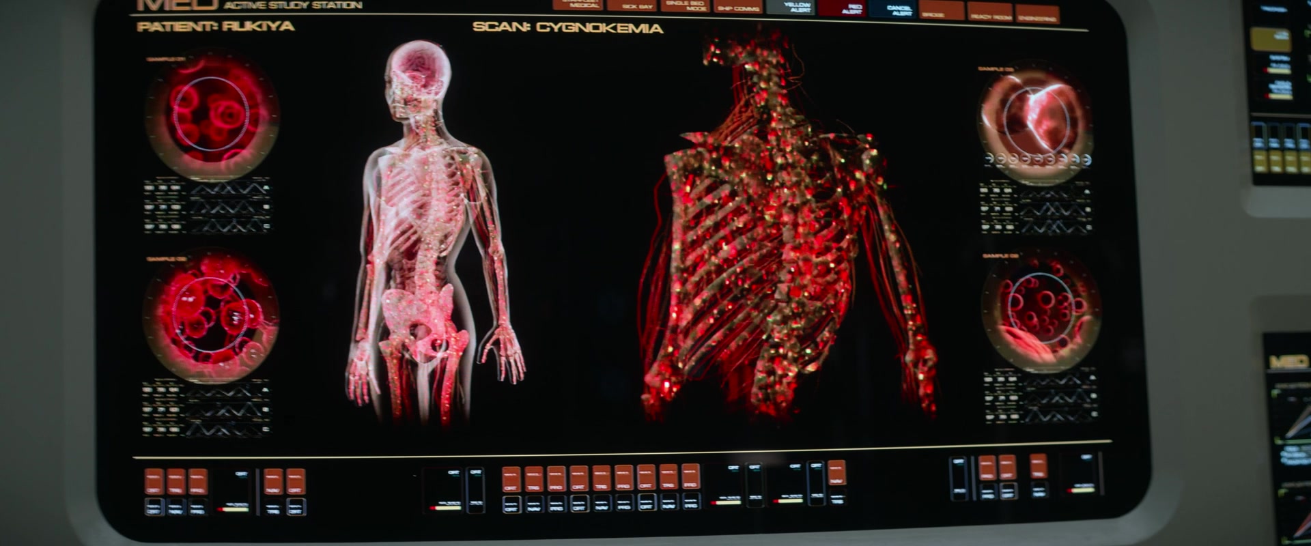Click the Scan: Cygnokemia heading
The image size is (1311, 546).
pos(567,28)
